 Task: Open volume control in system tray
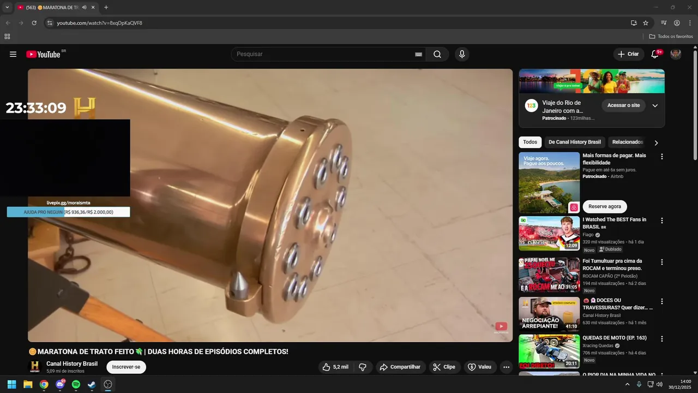[x=659, y=384]
